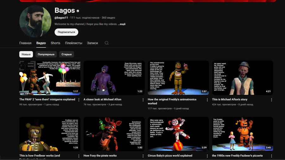This screenshot has width=285, height=160.
Task: Click the Подписаться subscribe button
Action: [x=66, y=32]
